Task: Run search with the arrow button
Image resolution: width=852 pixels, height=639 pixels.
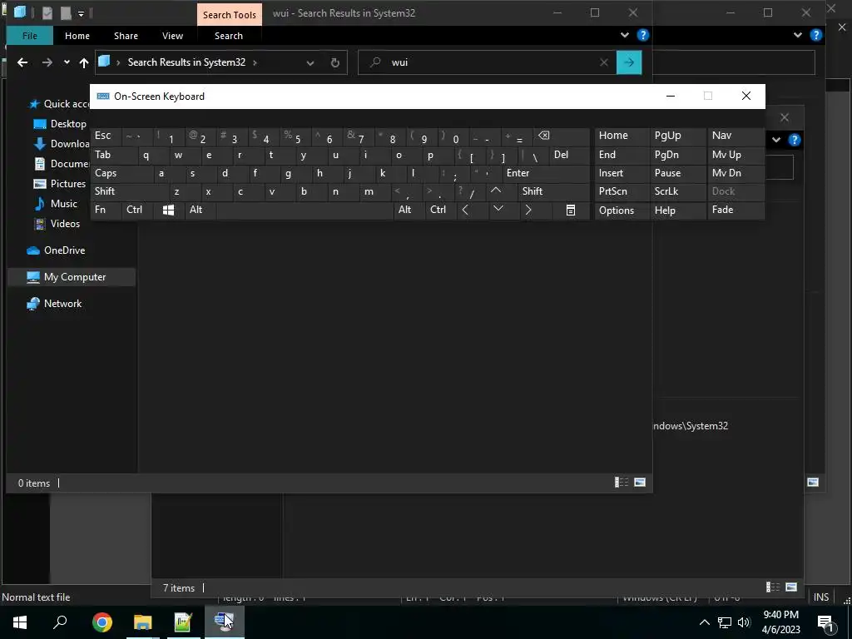Action: (x=629, y=62)
